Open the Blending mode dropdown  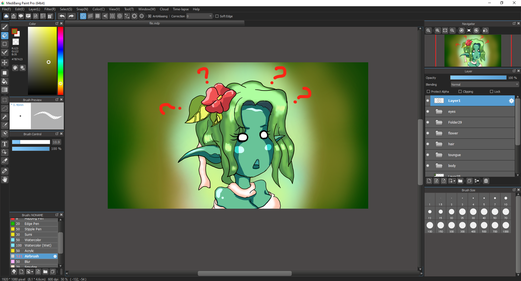(485, 85)
